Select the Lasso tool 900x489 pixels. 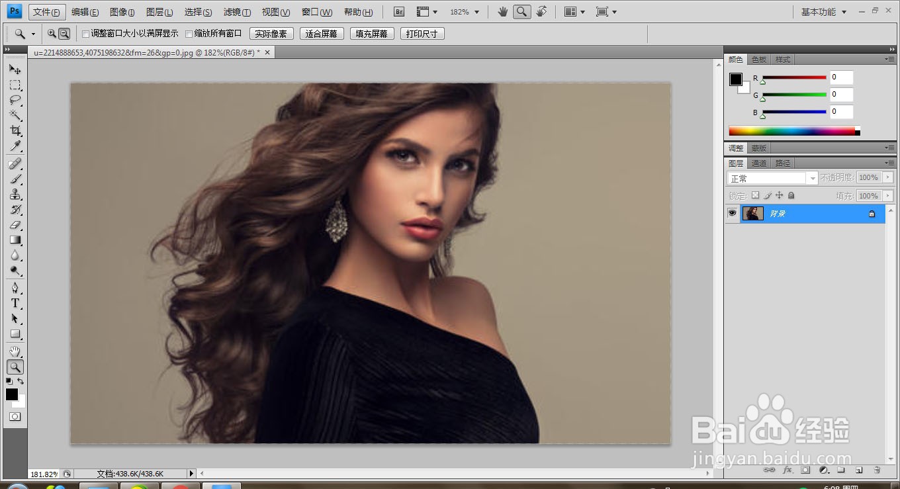point(15,100)
